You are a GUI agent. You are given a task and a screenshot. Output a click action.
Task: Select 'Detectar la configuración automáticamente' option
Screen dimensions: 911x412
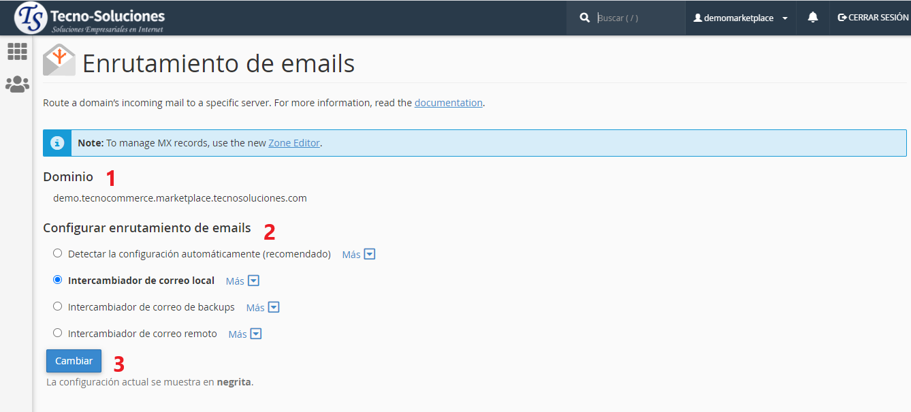pyautogui.click(x=57, y=253)
